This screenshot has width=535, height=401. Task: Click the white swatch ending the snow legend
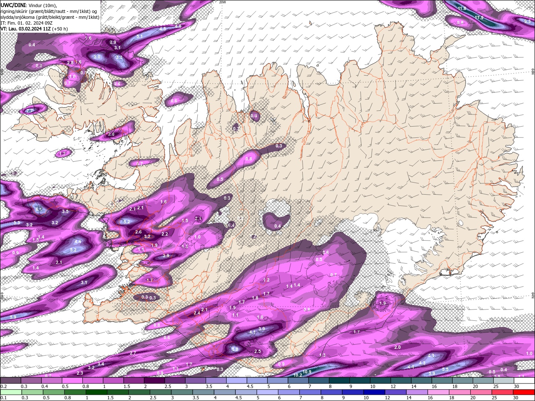point(524,381)
